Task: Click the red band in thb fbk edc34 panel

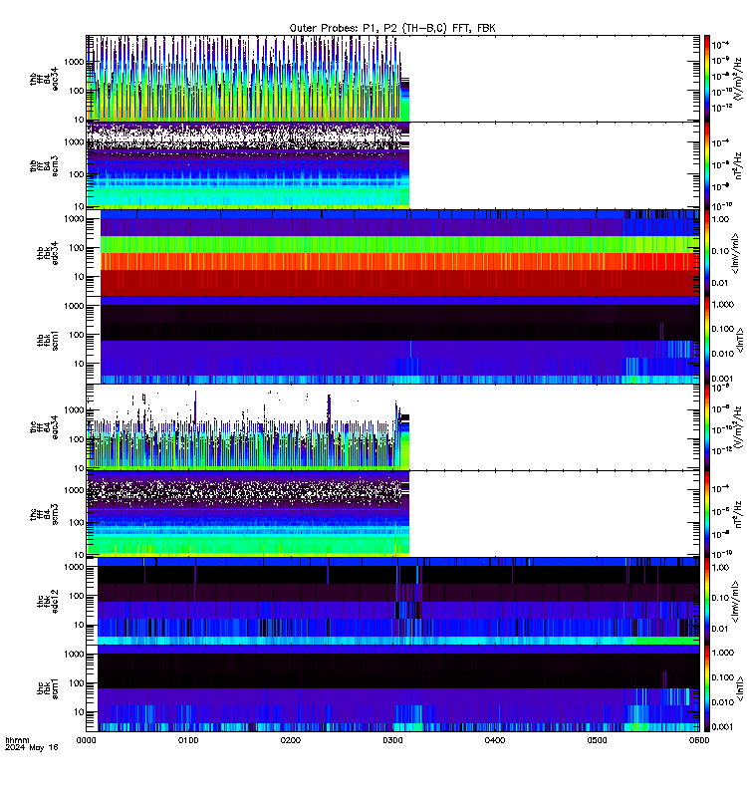Action: pos(400,283)
